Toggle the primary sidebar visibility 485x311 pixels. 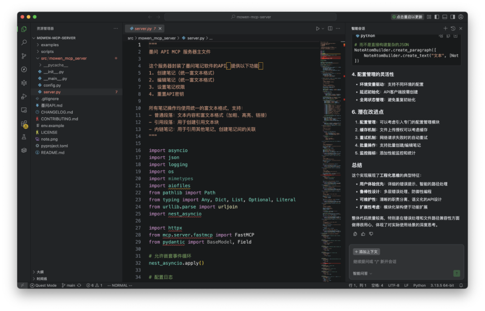click(437, 17)
